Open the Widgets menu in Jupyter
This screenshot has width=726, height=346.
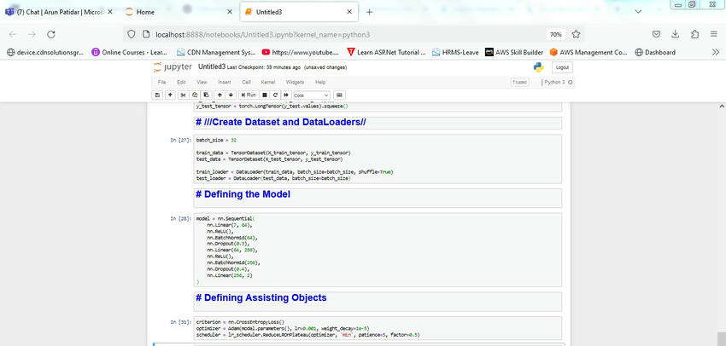click(x=295, y=82)
